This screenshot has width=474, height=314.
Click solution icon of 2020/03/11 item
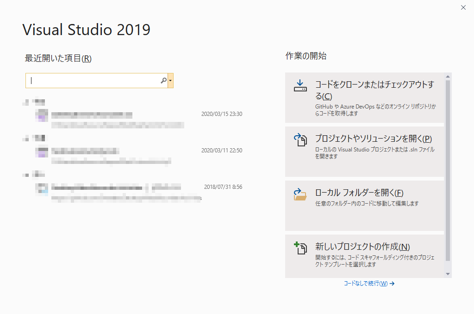pos(42,151)
